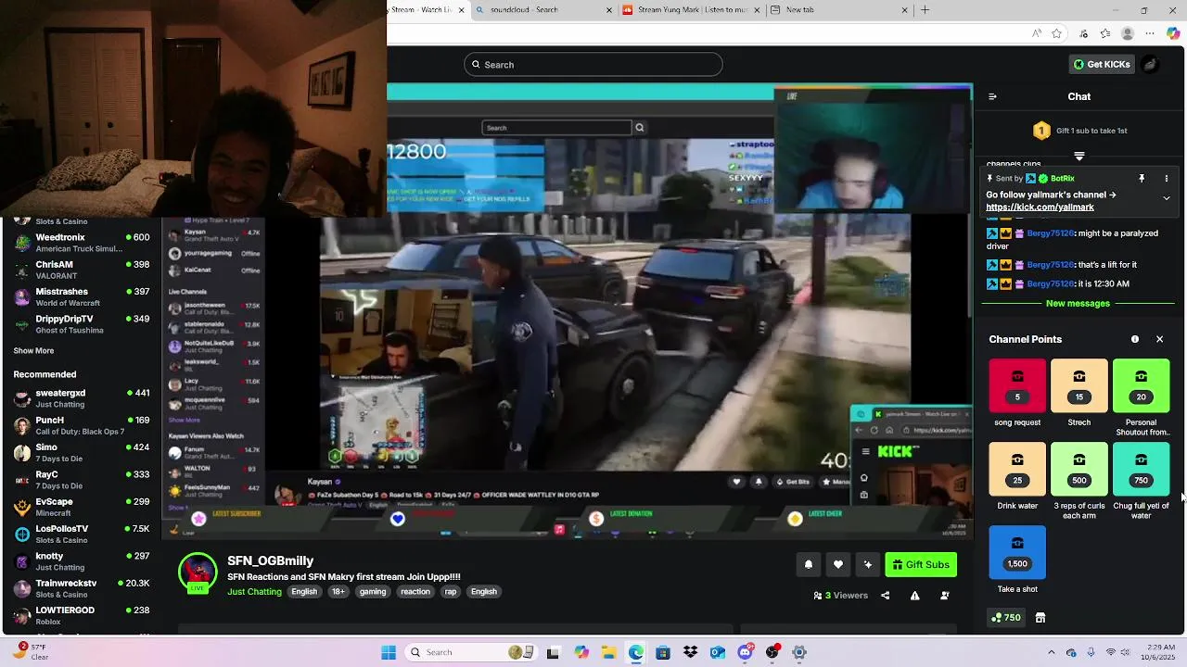Click the Kick search field

click(593, 64)
